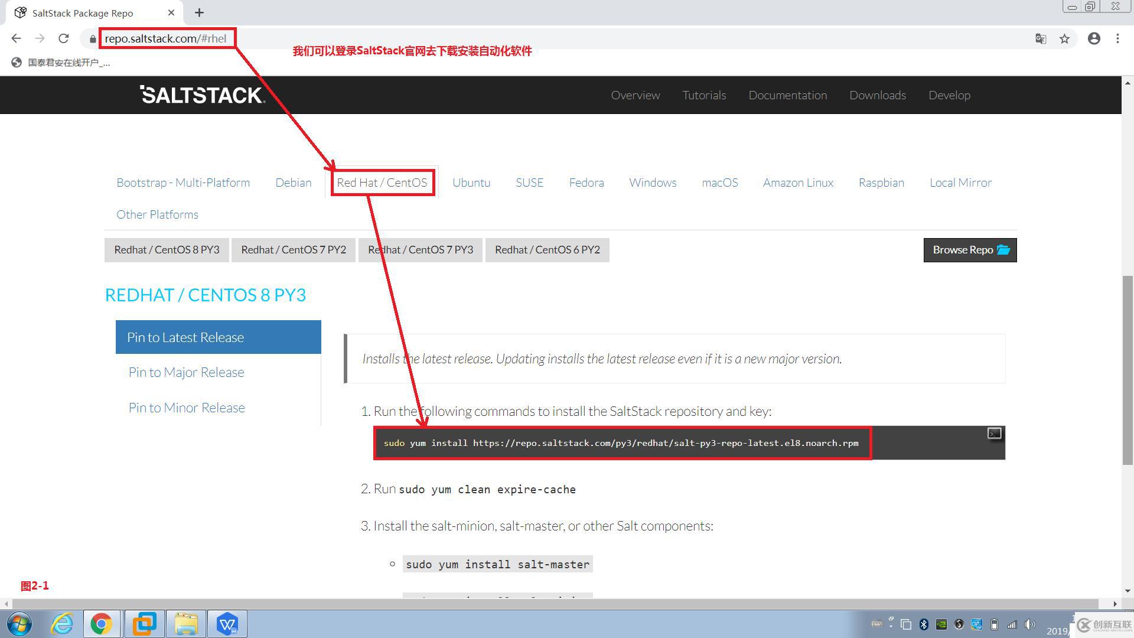Choose Redhat / CentOS 8 PY3 button
Image resolution: width=1134 pixels, height=638 pixels.
[167, 250]
